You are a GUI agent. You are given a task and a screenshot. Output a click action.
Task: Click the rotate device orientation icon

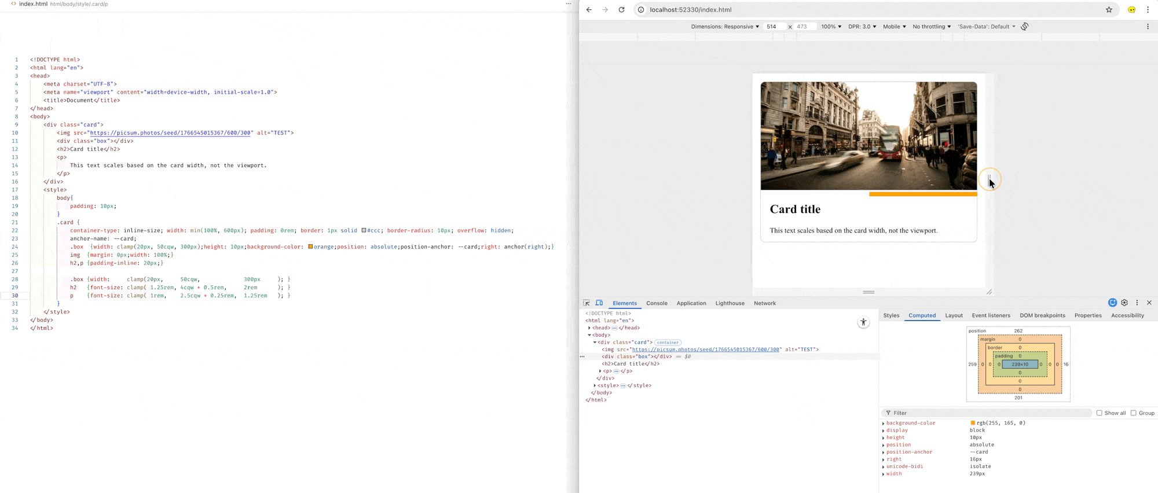(x=1025, y=27)
